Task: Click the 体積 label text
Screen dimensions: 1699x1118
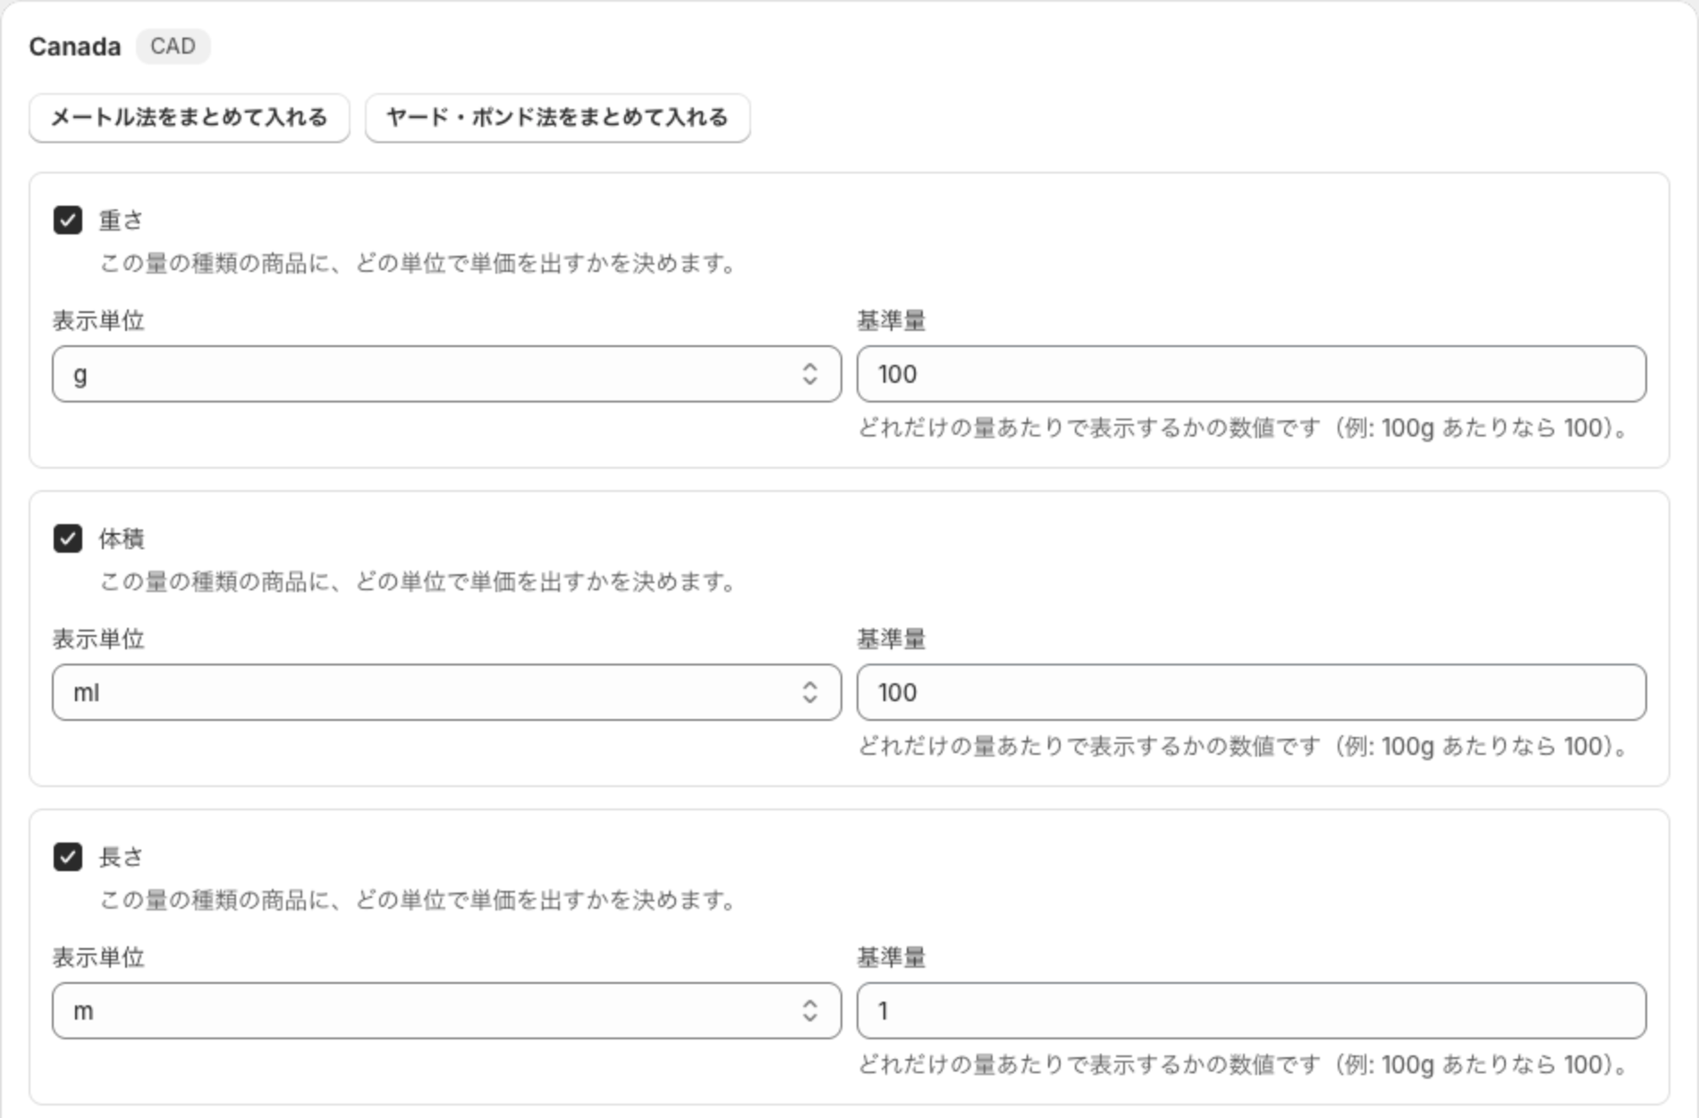Action: coord(121,538)
